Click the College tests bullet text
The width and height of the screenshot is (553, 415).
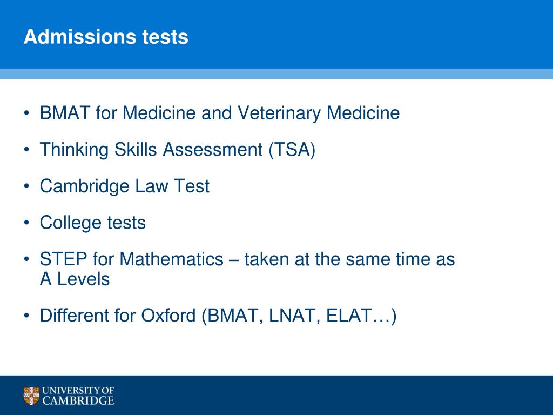point(93,223)
